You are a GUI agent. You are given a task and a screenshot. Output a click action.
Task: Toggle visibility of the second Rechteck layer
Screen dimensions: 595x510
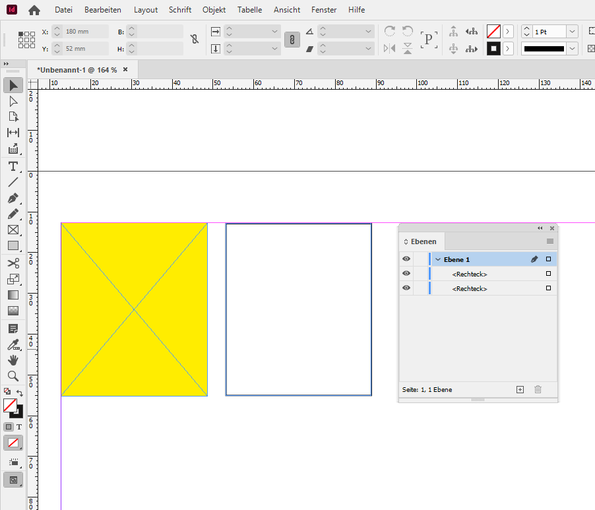[x=406, y=288]
